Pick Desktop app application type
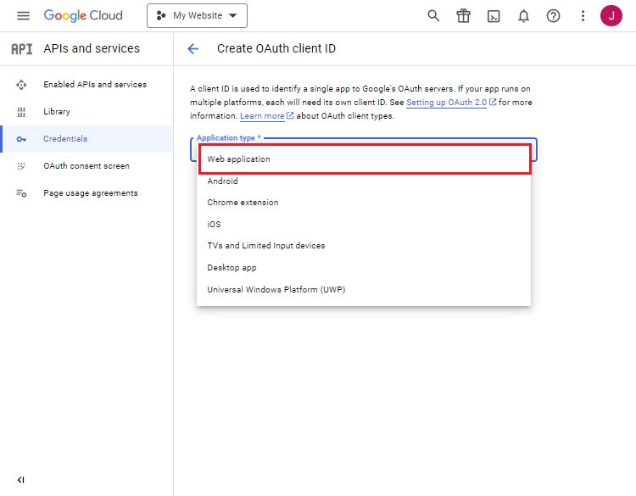The height and width of the screenshot is (496, 636). pos(364,268)
